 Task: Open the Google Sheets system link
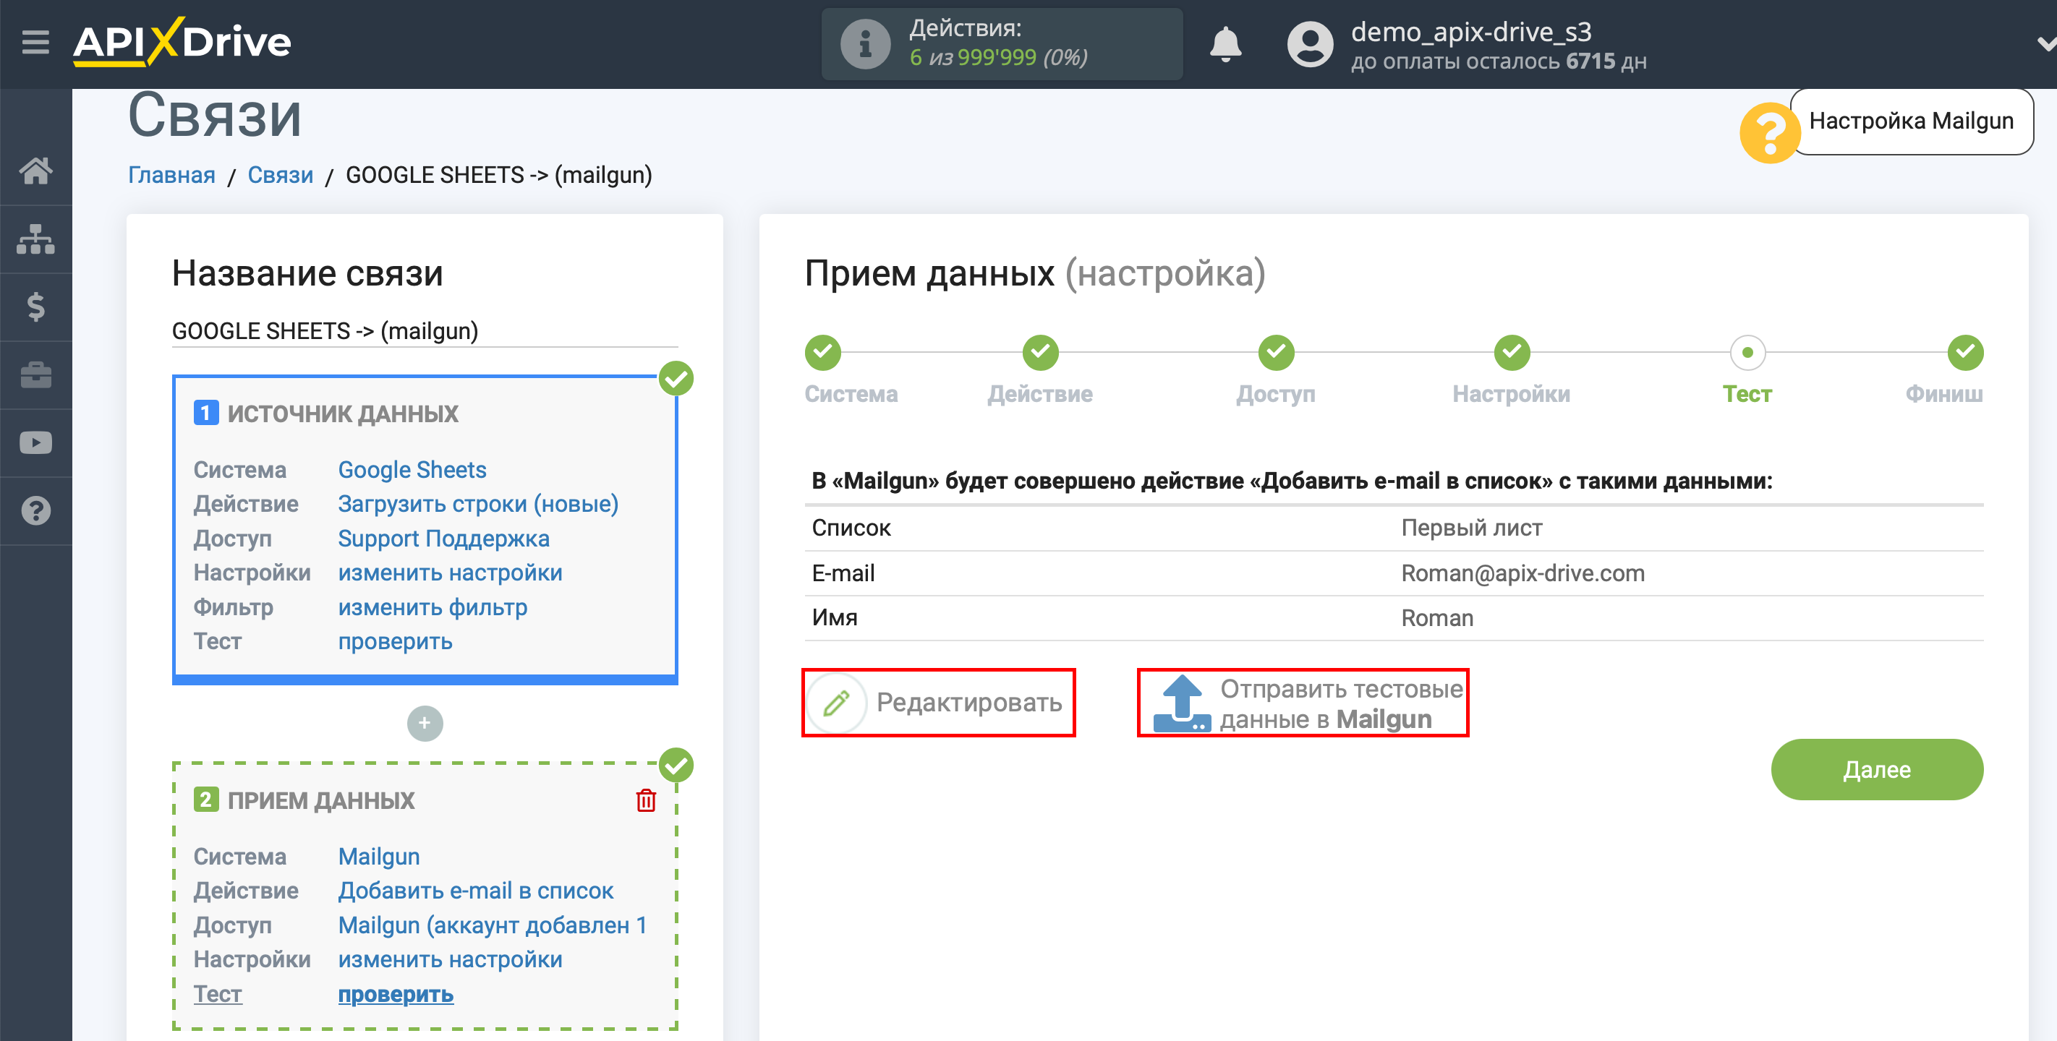pos(412,469)
